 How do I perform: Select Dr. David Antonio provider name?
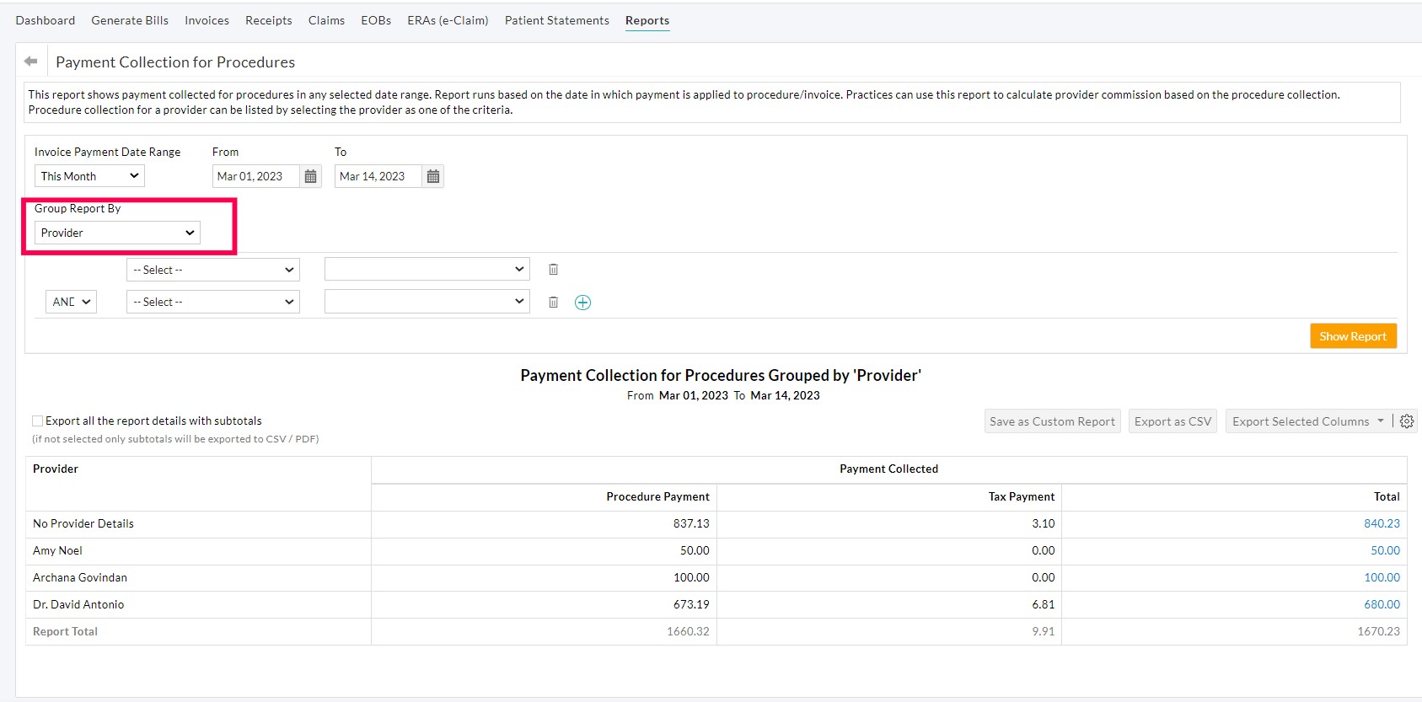tap(78, 604)
